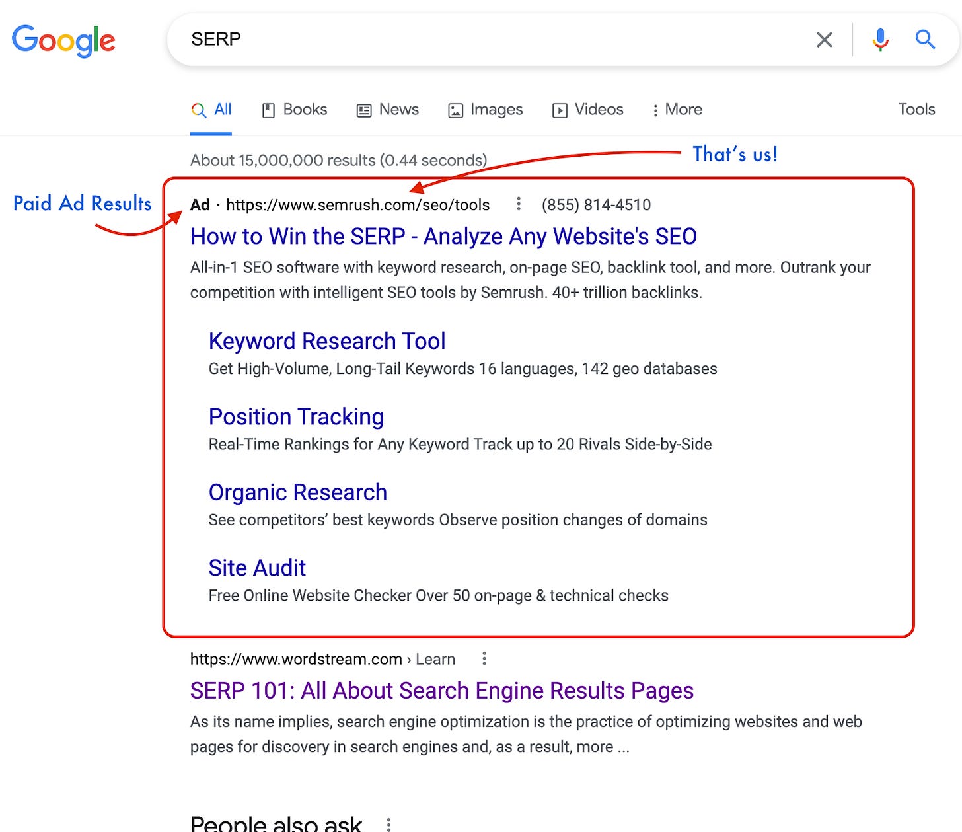Click the Images tab picture icon
This screenshot has height=832, width=962.
click(455, 110)
